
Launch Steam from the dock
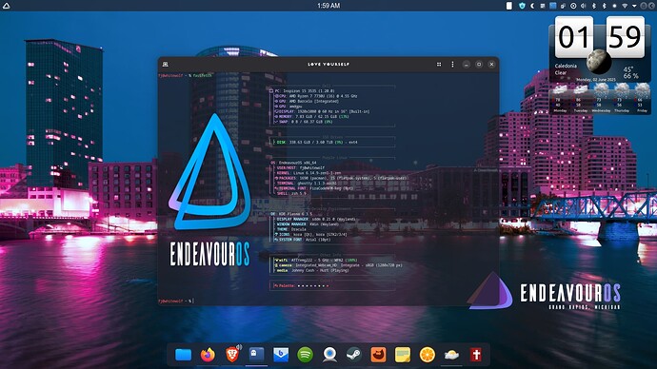tap(354, 355)
